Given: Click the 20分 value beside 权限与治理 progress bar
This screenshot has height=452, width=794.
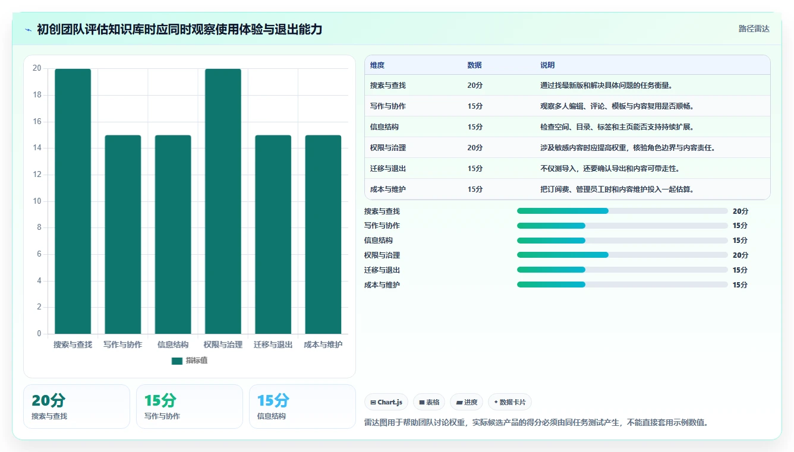Looking at the screenshot, I should click(741, 255).
